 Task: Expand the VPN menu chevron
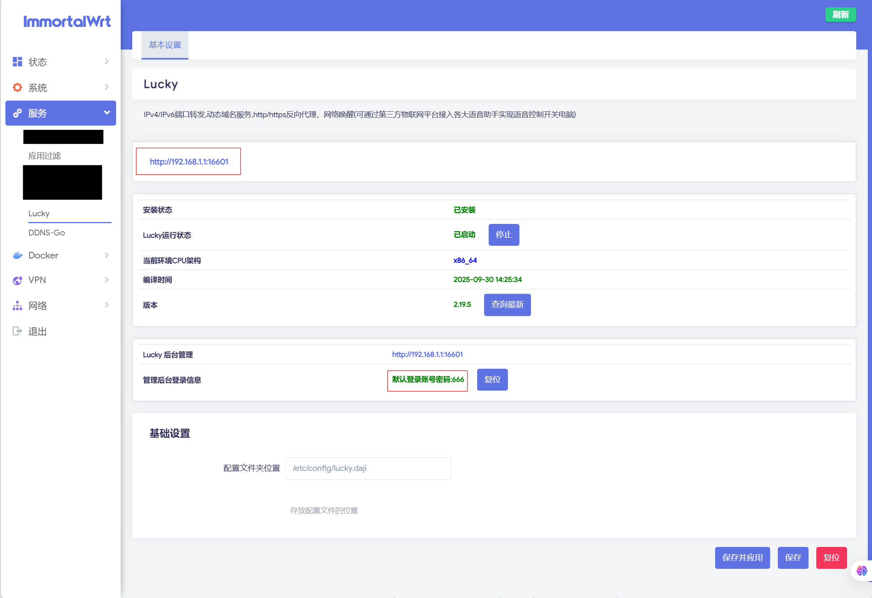coord(107,280)
